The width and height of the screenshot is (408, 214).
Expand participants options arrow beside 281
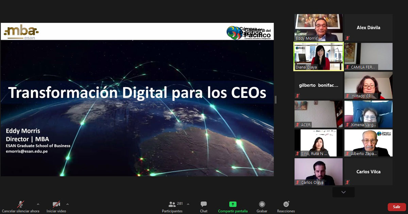pyautogui.click(x=188, y=204)
